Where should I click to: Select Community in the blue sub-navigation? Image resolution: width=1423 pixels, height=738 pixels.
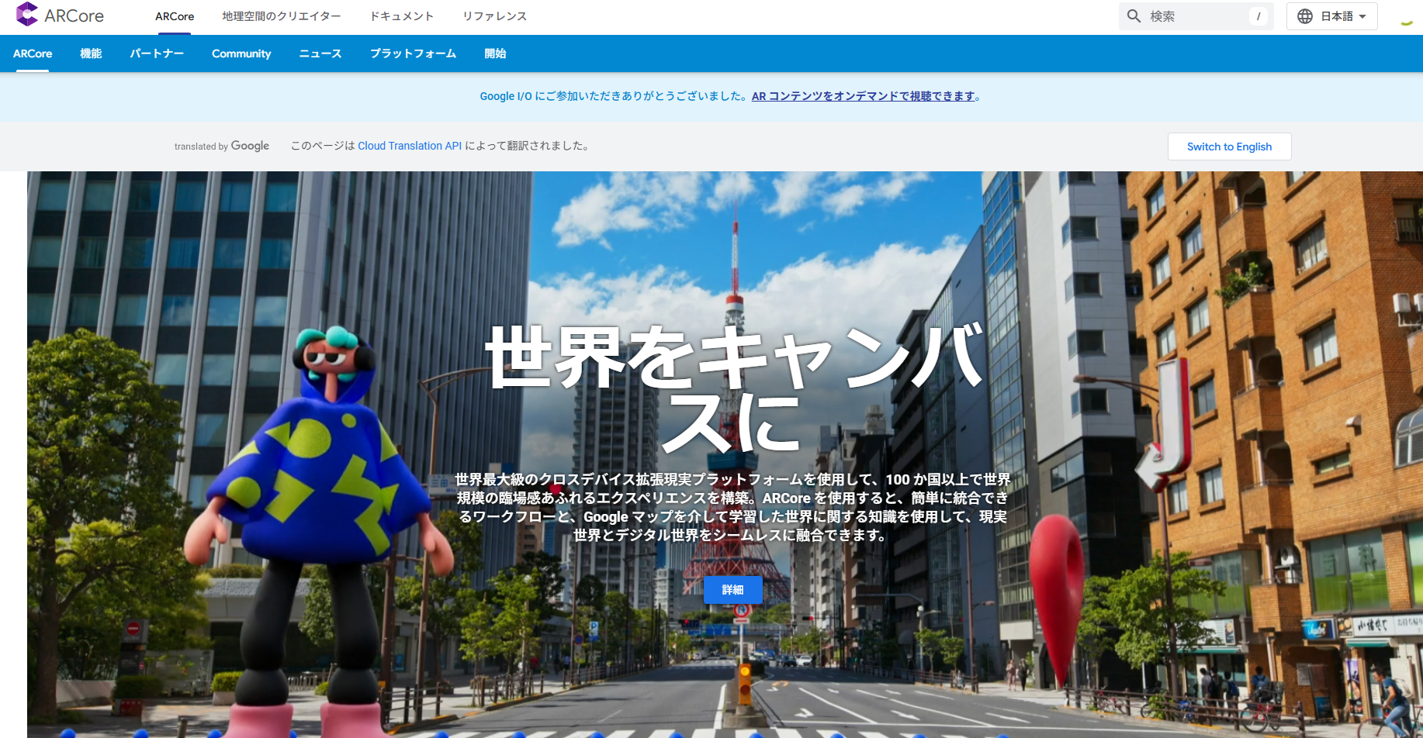(x=241, y=53)
